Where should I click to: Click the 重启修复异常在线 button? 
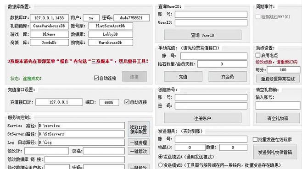click(278, 79)
